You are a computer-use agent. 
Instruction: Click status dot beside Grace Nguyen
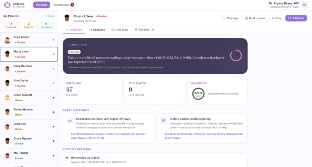click(x=53, y=141)
